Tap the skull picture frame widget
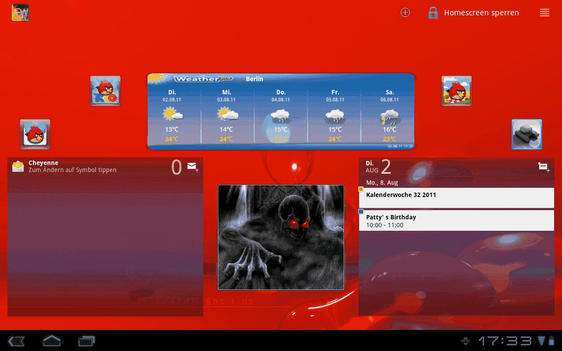Screen dimensions: 562x351 click(x=281, y=237)
